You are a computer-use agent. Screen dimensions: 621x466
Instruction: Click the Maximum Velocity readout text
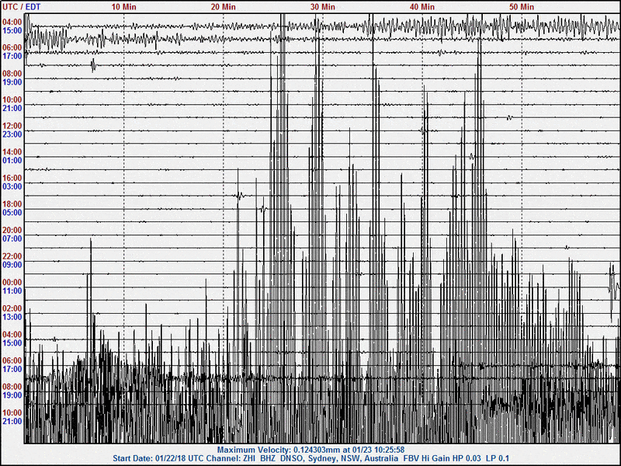[310, 450]
